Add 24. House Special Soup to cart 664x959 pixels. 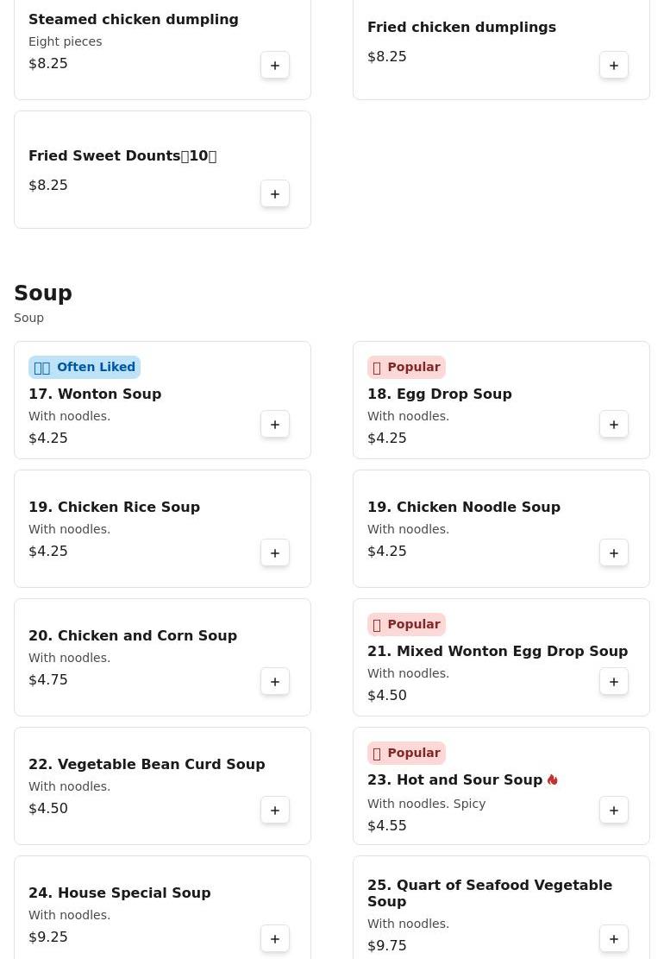[x=275, y=939]
